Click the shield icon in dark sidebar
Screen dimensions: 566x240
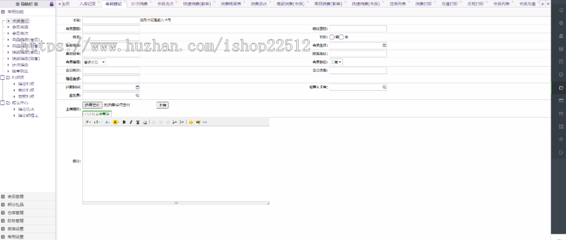click(560, 75)
